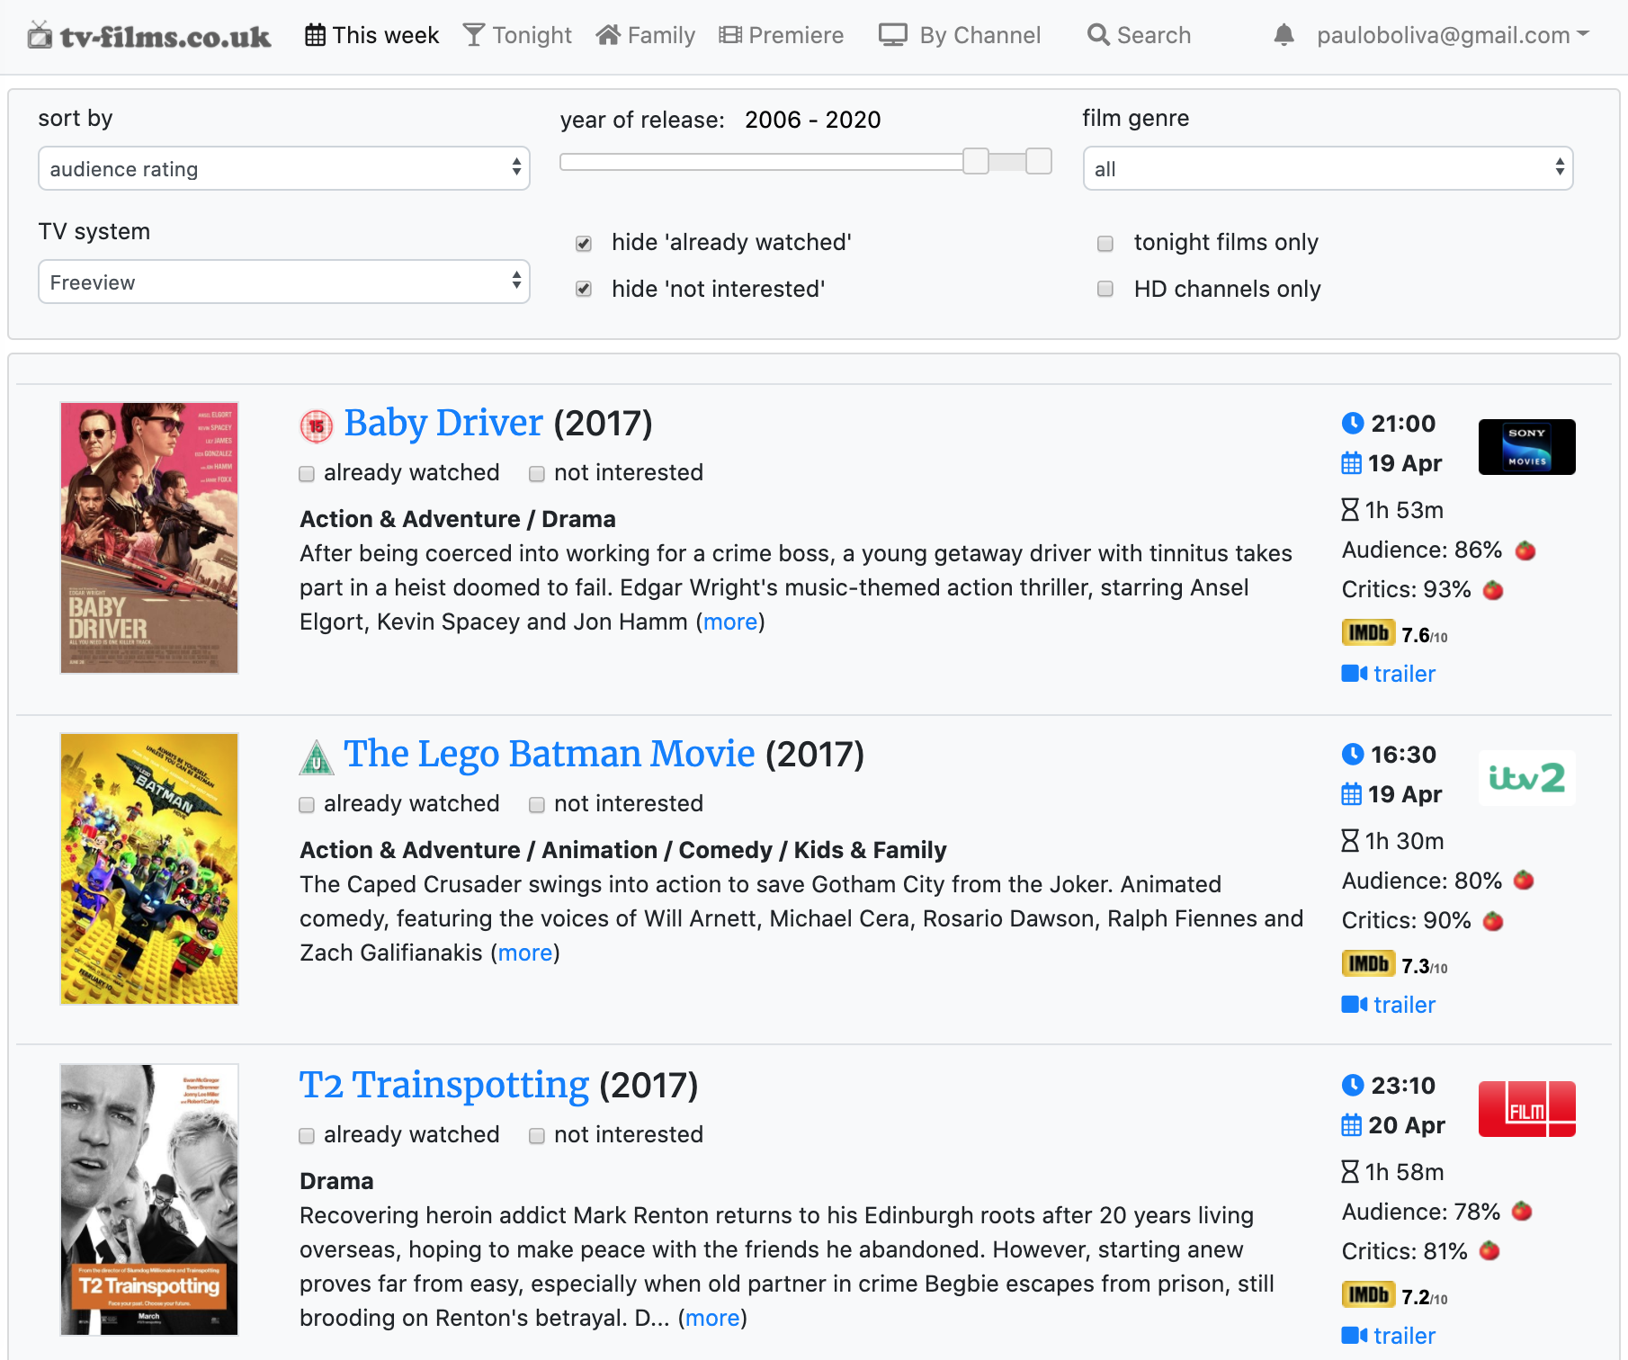Click the ITV2 channel logo

coord(1526,778)
